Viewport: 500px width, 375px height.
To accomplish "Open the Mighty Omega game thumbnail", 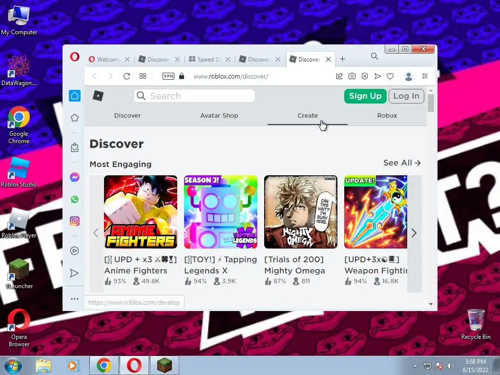I will point(301,212).
